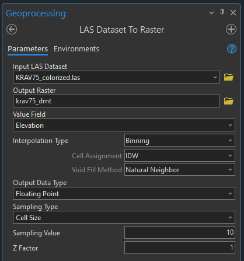
Task: Click the Output Raster field containing krav75_dmt
Action: [x=116, y=101]
